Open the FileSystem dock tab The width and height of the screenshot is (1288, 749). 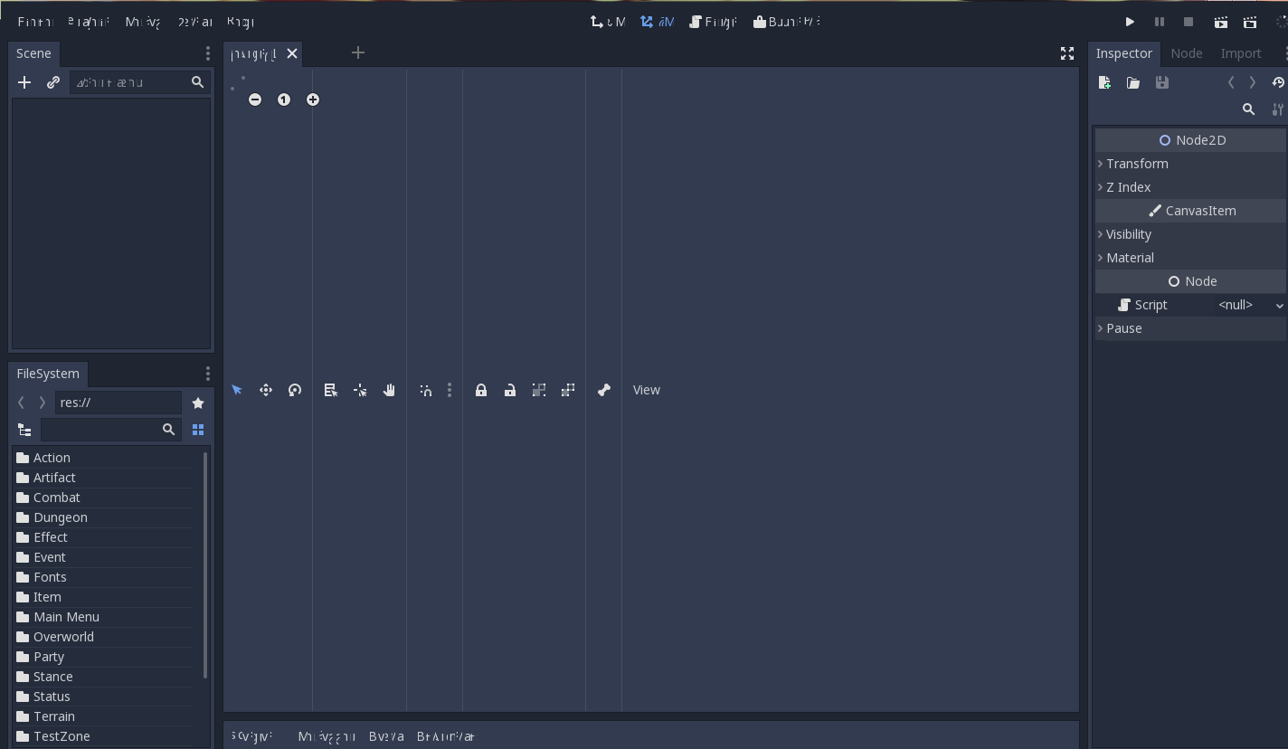[x=48, y=374]
